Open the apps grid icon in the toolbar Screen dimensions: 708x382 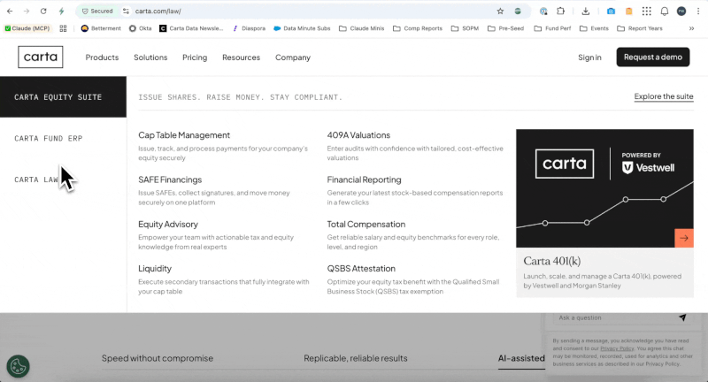click(x=647, y=11)
